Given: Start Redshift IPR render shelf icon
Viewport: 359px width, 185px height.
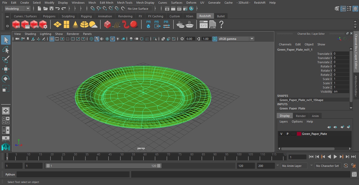Looking at the screenshot, I should point(34,25).
